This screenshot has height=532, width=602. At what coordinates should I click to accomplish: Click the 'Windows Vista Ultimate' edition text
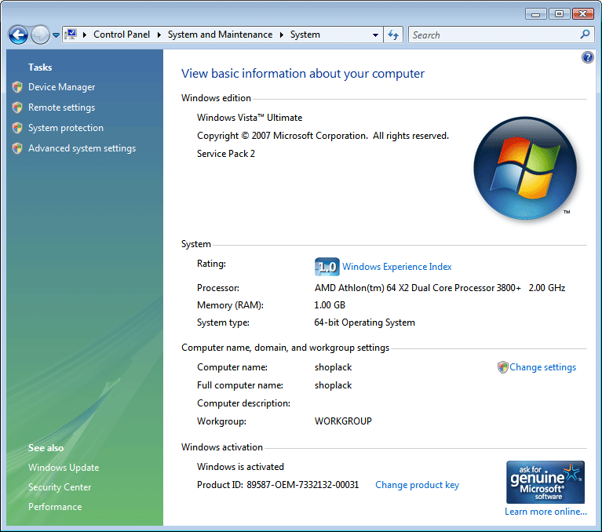250,118
